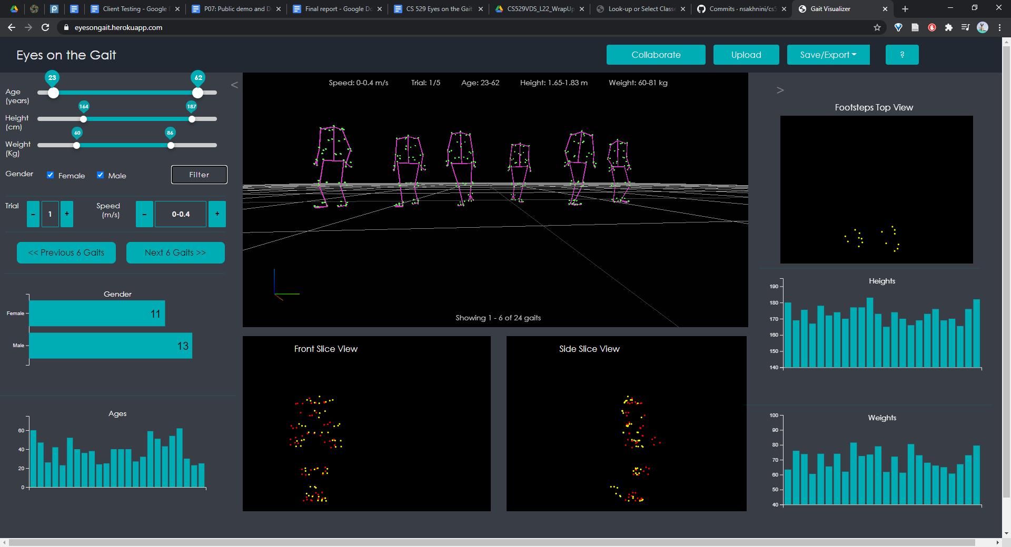1011x547 pixels.
Task: Click the red circular extension icon
Action: click(x=932, y=27)
